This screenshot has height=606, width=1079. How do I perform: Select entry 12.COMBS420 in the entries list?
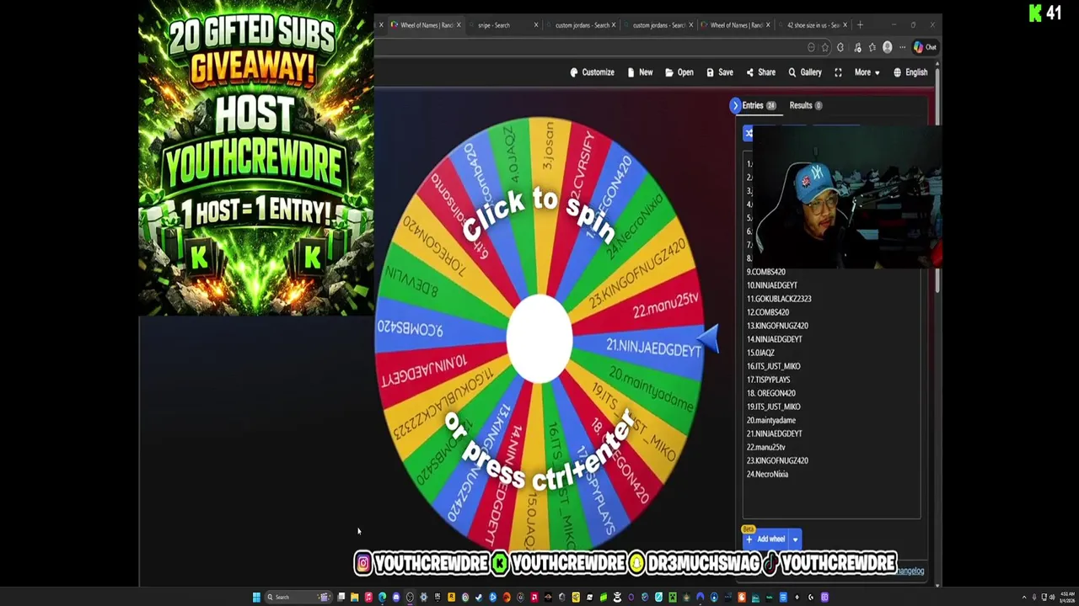click(767, 312)
